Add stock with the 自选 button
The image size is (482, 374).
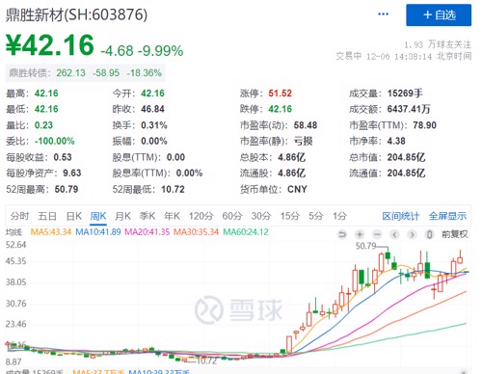pyautogui.click(x=439, y=15)
